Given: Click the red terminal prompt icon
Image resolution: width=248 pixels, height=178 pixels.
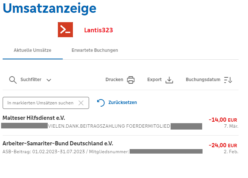Looking at the screenshot, I should 65,30.
